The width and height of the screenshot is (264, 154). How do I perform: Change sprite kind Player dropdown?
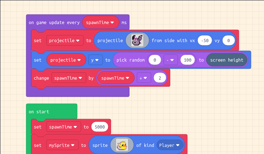[x=170, y=145]
